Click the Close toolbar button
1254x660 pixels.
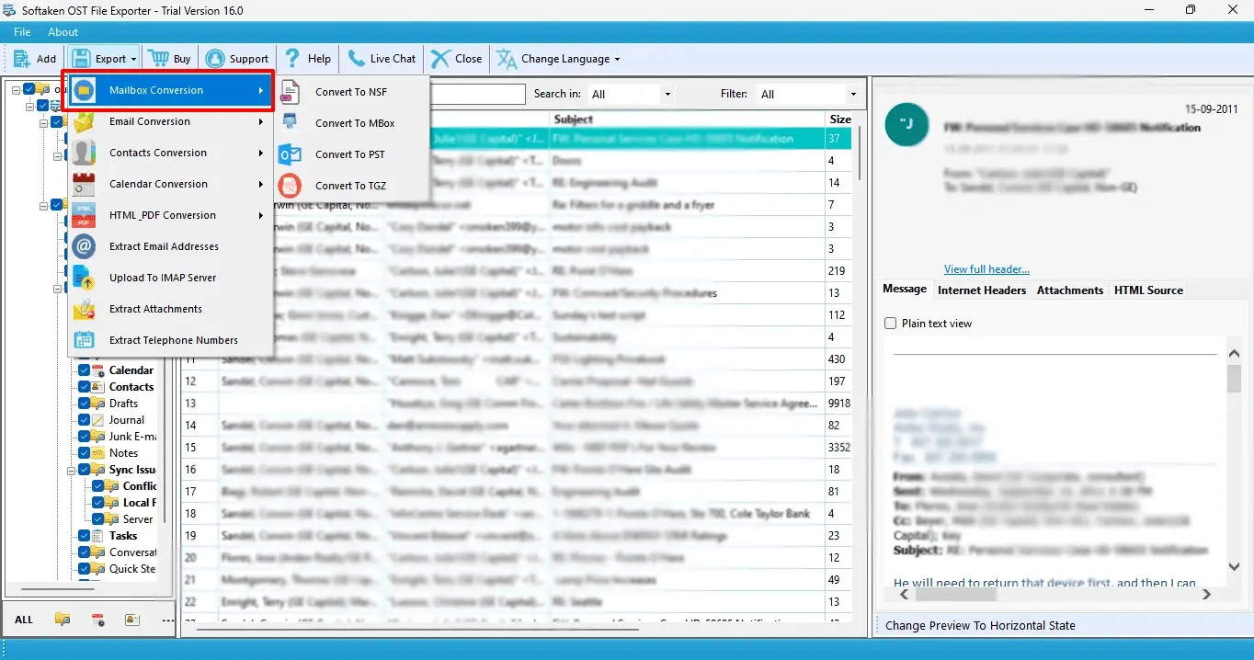456,59
